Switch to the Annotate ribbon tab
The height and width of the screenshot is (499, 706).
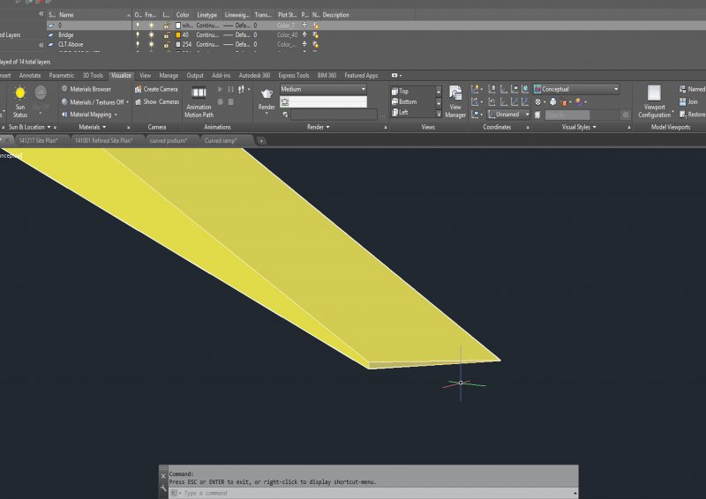[x=30, y=76]
